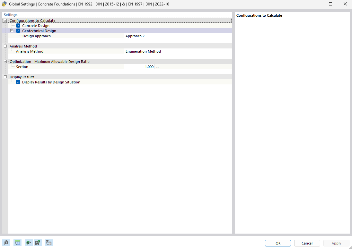Click the Section value field 1.000
352x249 pixels.
tap(139, 67)
